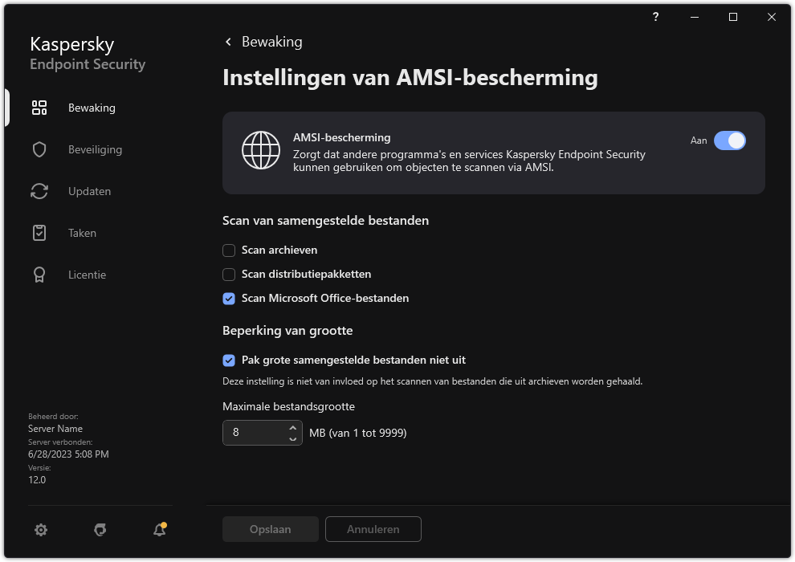Uncheck Scan Microsoft Office-bestanden
Image resolution: width=795 pixels, height=562 pixels.
coord(229,298)
